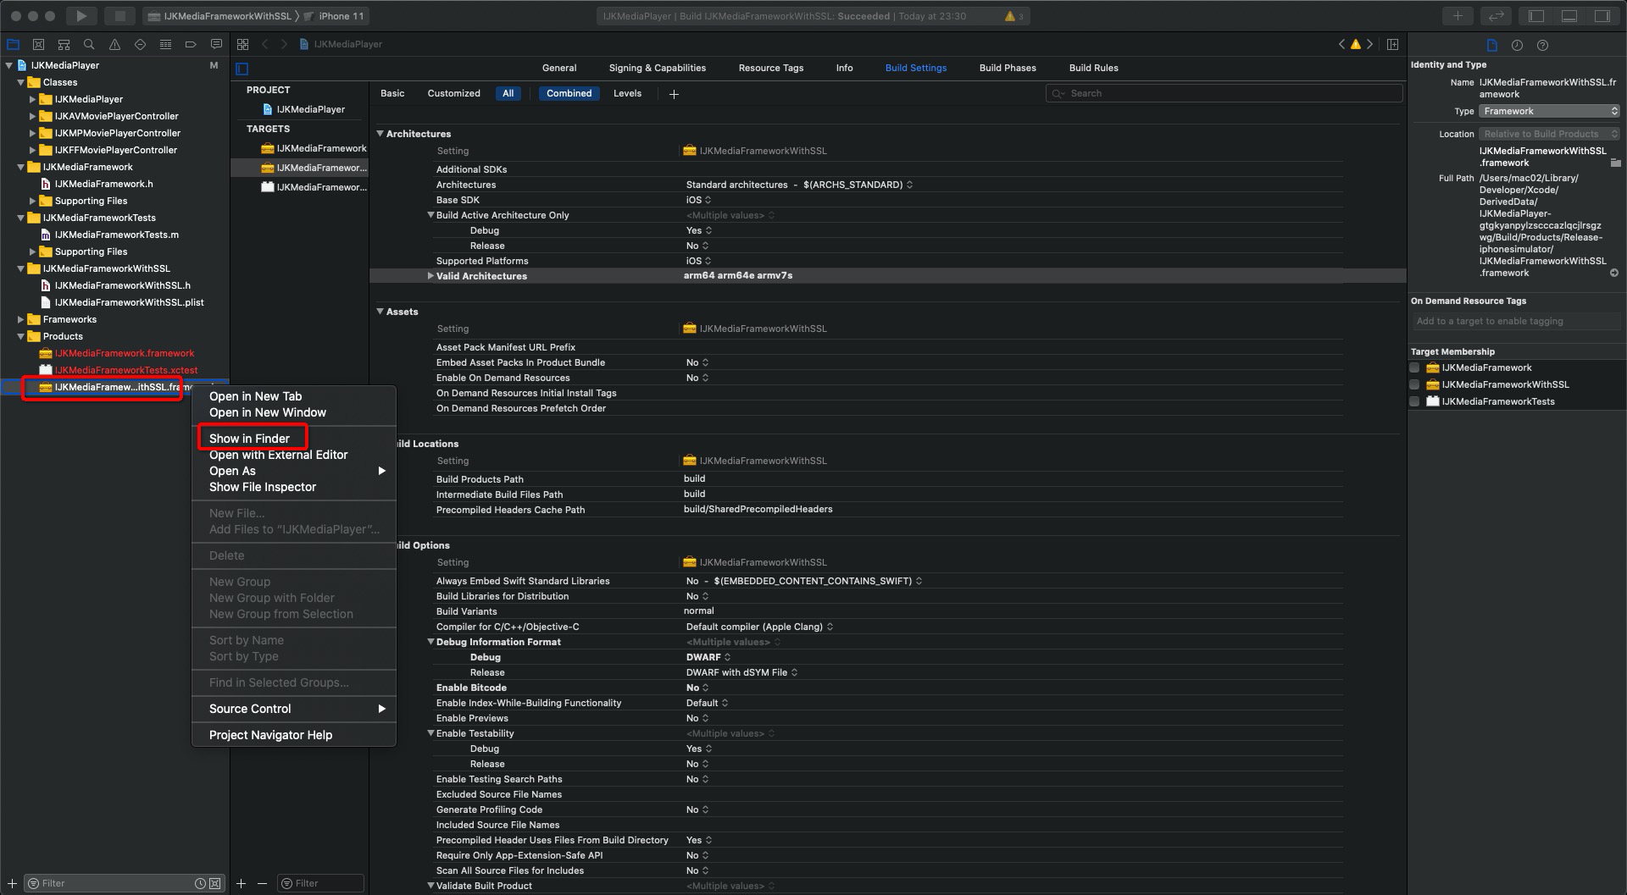Open the Issue navigator warning icon
The width and height of the screenshot is (1627, 895).
tap(114, 45)
